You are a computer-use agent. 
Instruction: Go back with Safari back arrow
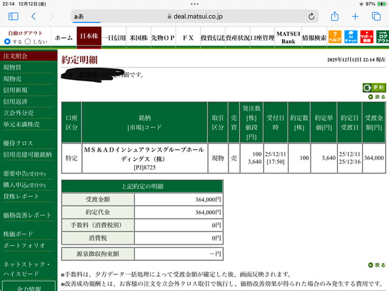click(x=34, y=16)
